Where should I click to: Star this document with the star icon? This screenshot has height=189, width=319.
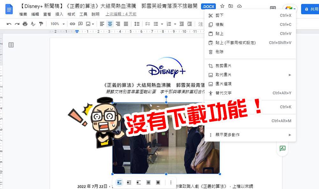click(222, 6)
